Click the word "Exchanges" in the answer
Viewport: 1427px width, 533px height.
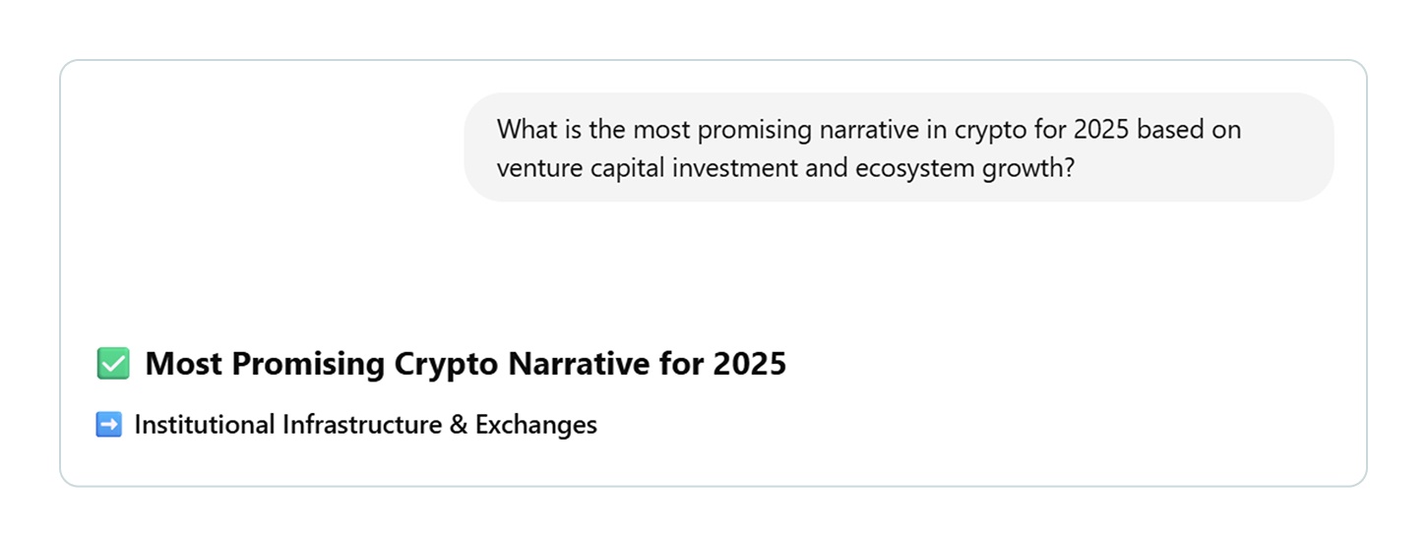click(x=536, y=425)
